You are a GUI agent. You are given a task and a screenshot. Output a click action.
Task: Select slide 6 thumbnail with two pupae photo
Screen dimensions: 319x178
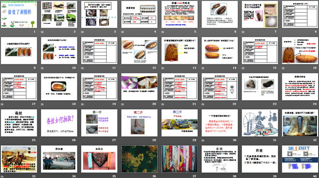click(x=220, y=15)
